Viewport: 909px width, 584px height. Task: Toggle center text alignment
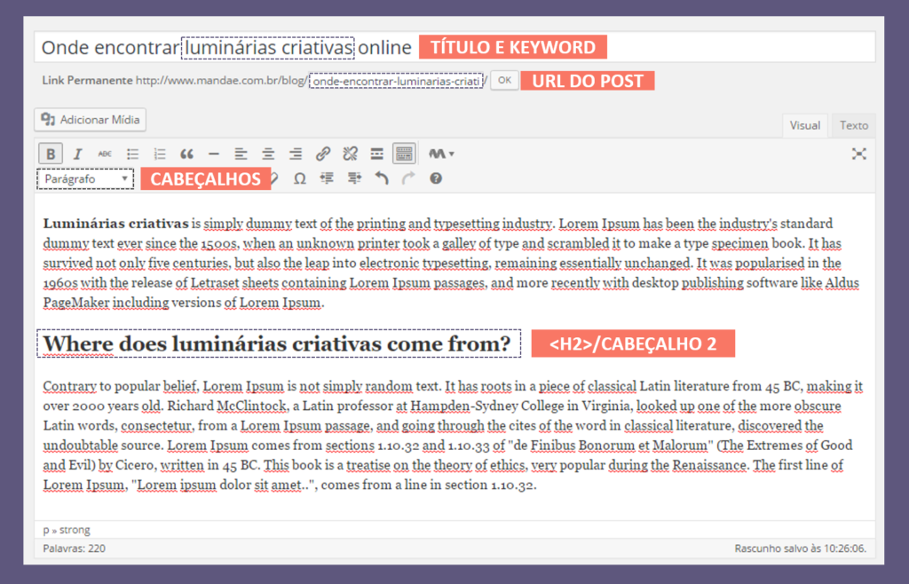[267, 153]
